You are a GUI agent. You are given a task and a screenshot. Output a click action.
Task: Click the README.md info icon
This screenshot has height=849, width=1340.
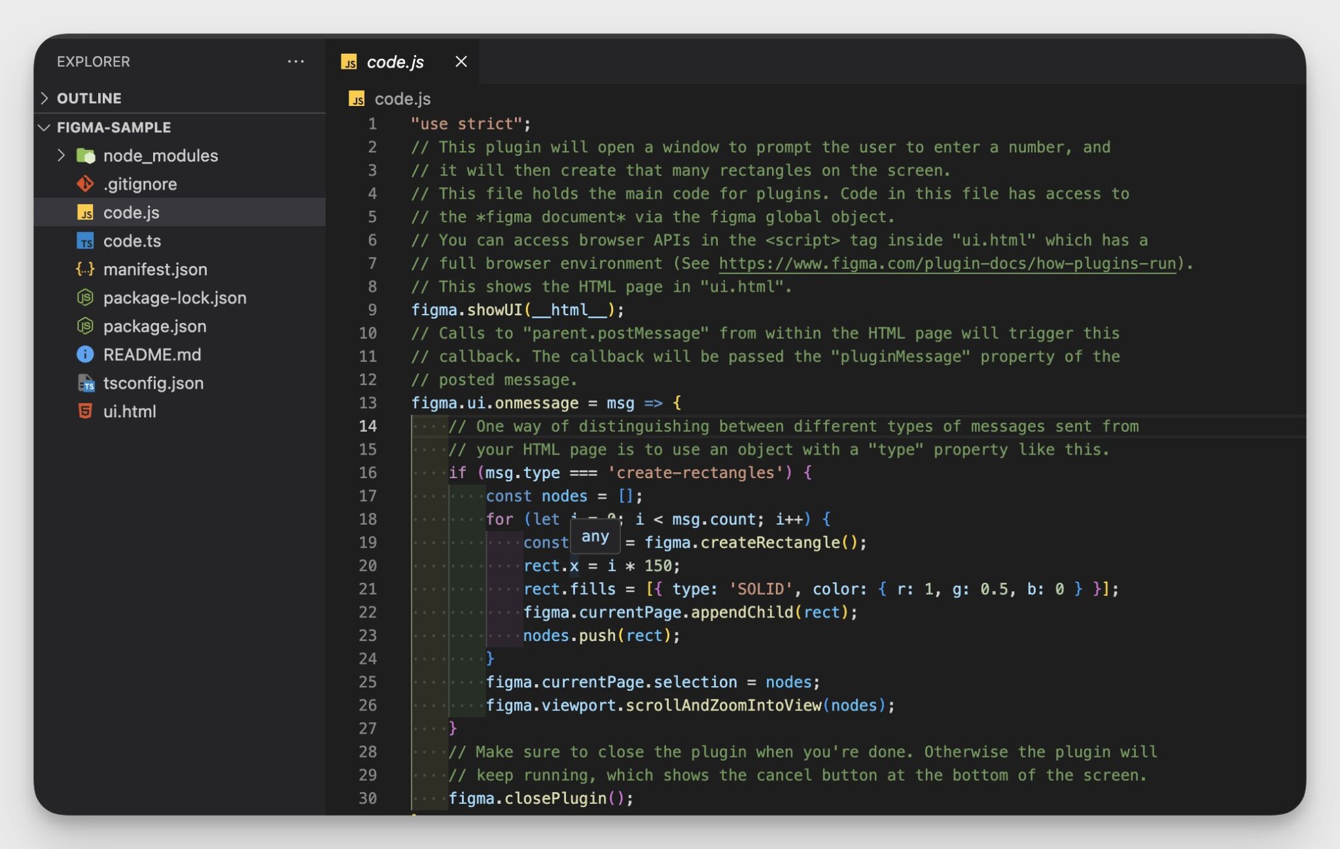click(x=85, y=355)
